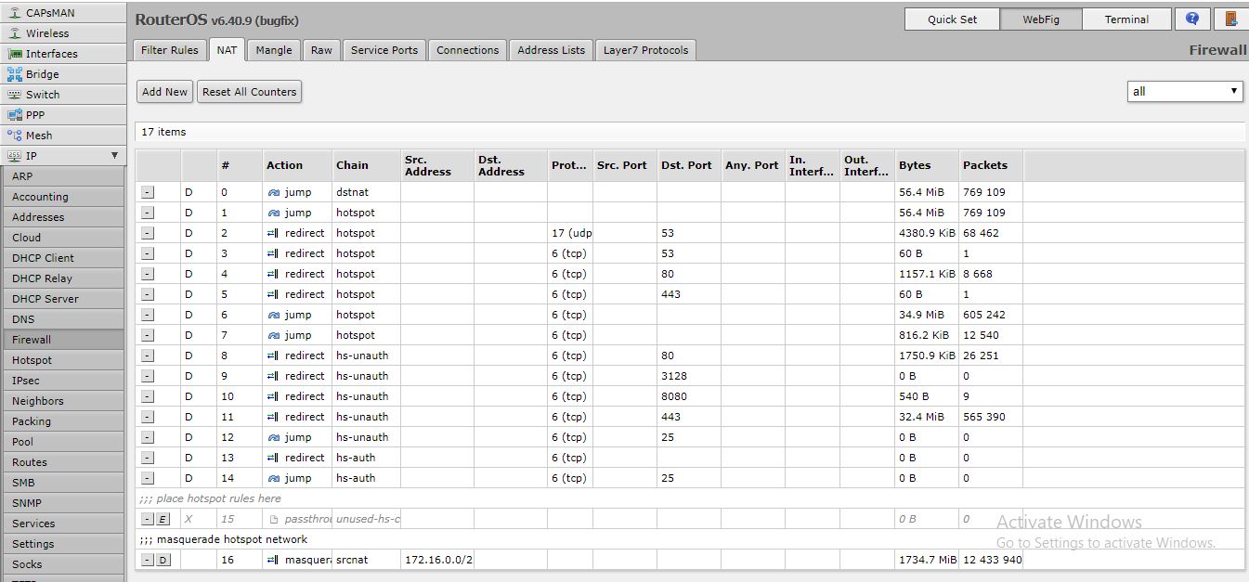Open Addresses under IP menu
Image resolution: width=1249 pixels, height=582 pixels.
(62, 217)
